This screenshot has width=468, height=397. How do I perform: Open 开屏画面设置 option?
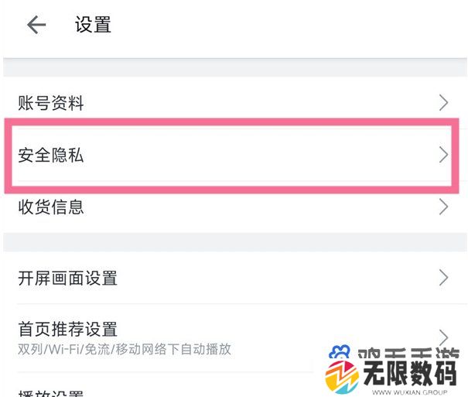(235, 278)
